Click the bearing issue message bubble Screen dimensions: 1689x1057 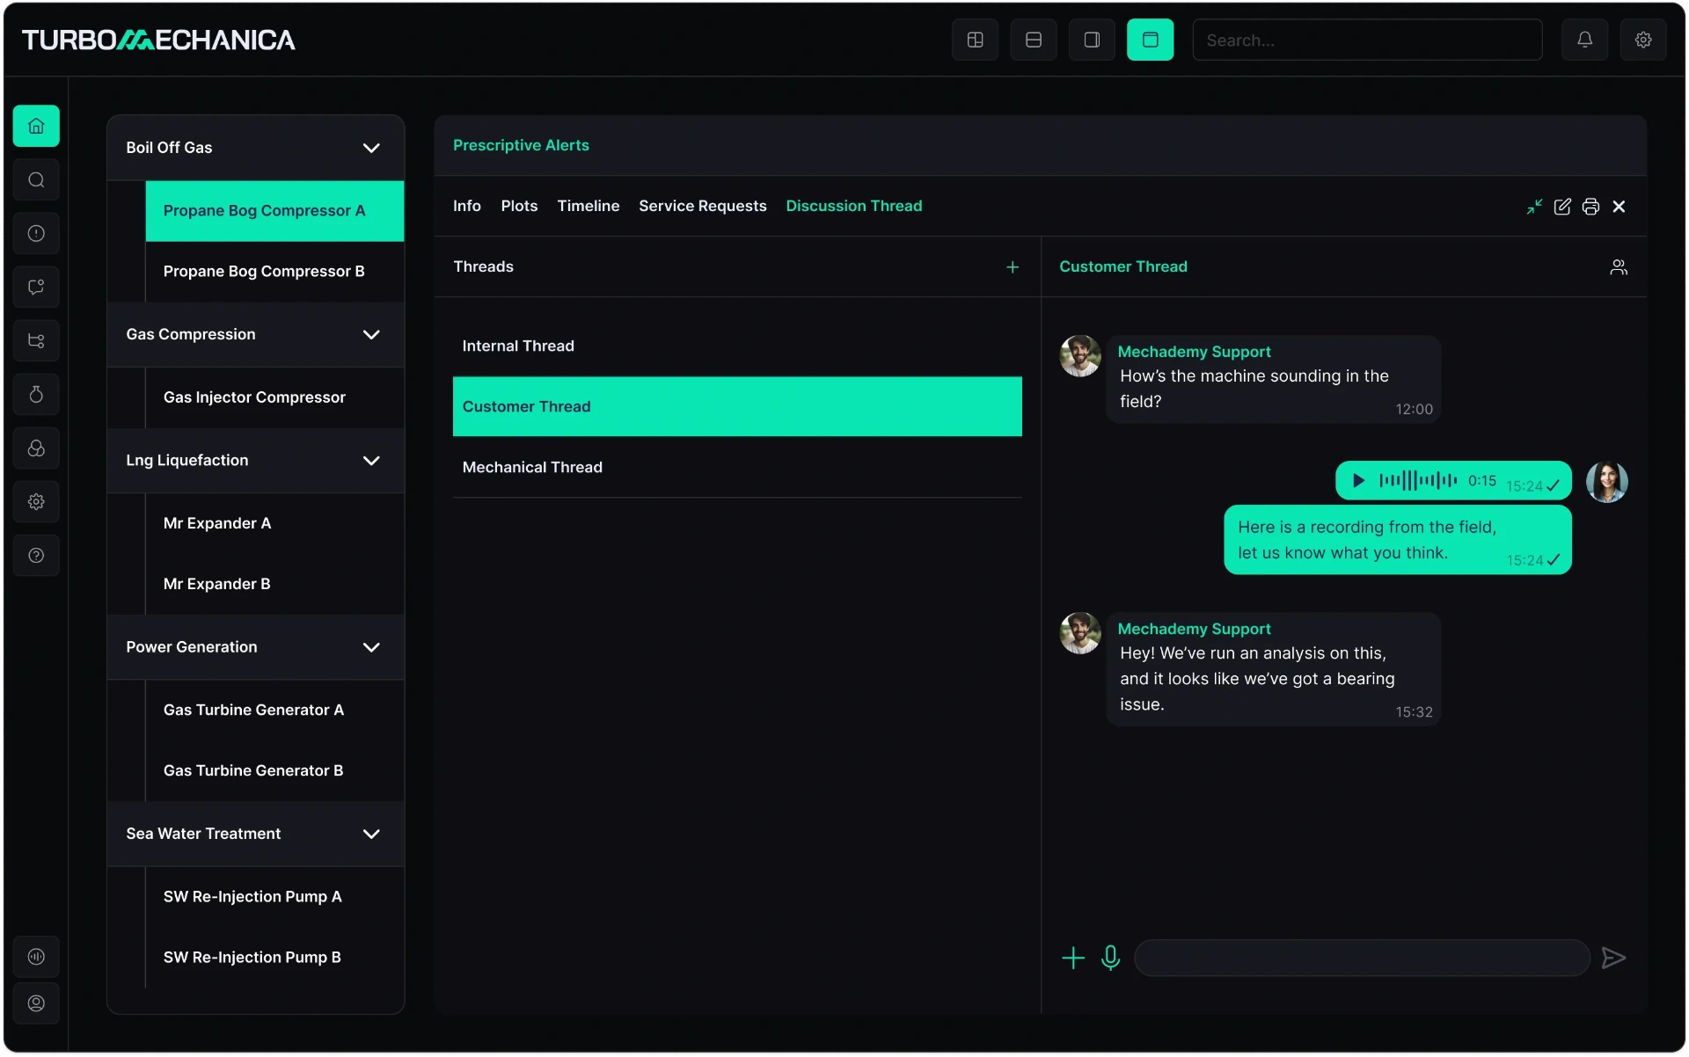coord(1273,669)
